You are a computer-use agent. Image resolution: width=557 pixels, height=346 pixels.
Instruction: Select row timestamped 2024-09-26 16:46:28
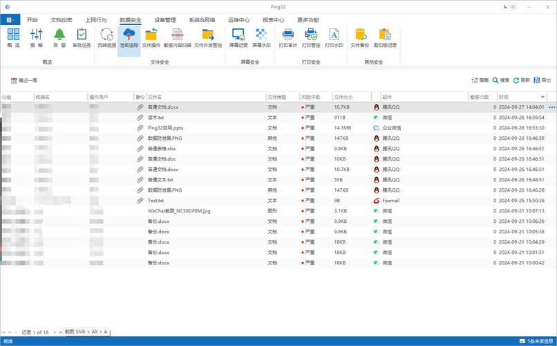click(278, 190)
